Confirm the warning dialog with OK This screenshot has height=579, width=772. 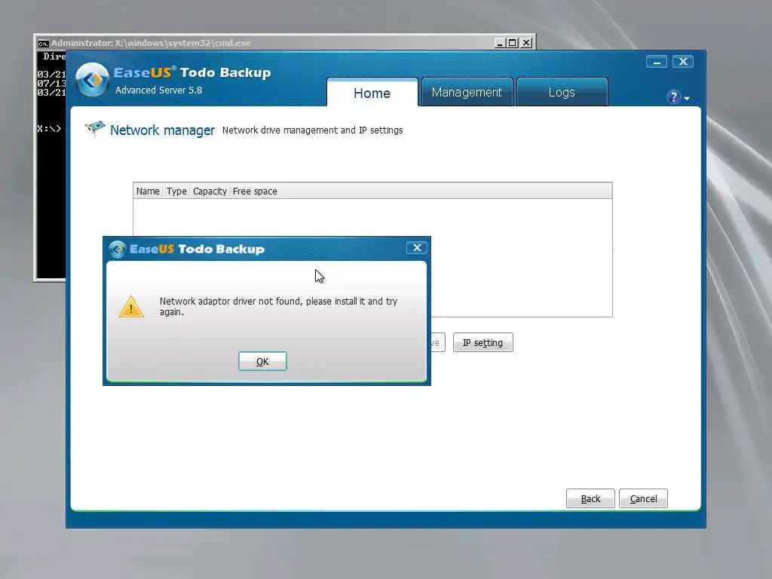coord(262,361)
